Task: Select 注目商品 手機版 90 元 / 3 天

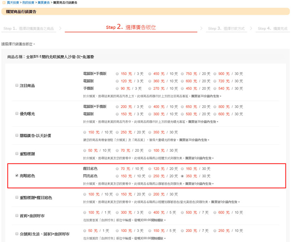Action: tap(117, 88)
